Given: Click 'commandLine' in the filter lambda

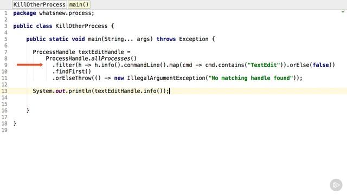Looking at the screenshot, I should coord(142,65).
